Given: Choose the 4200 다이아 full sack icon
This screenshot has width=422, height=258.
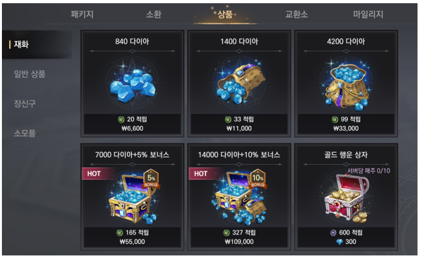Looking at the screenshot, I should click(x=346, y=86).
